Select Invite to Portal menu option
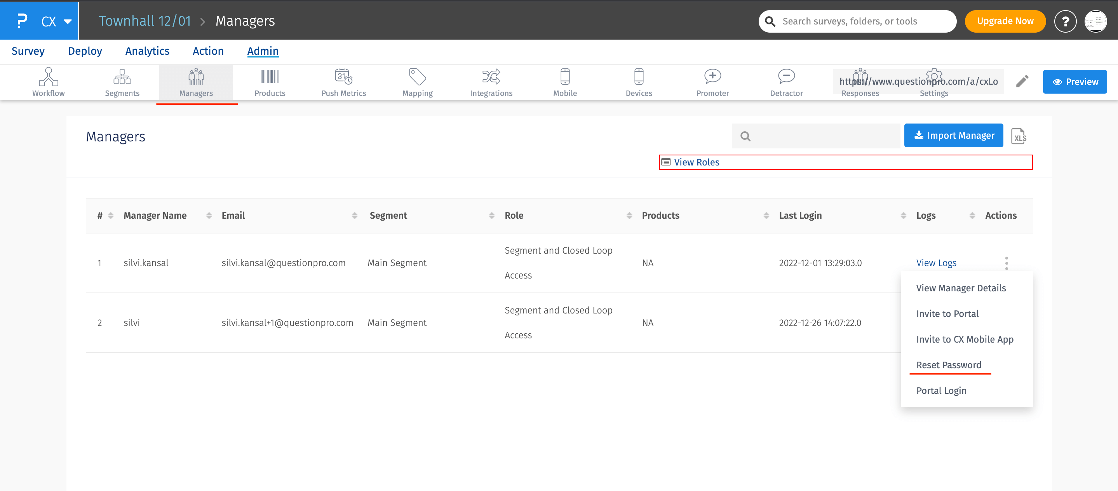Screen dimensions: 1118x491 click(x=947, y=313)
